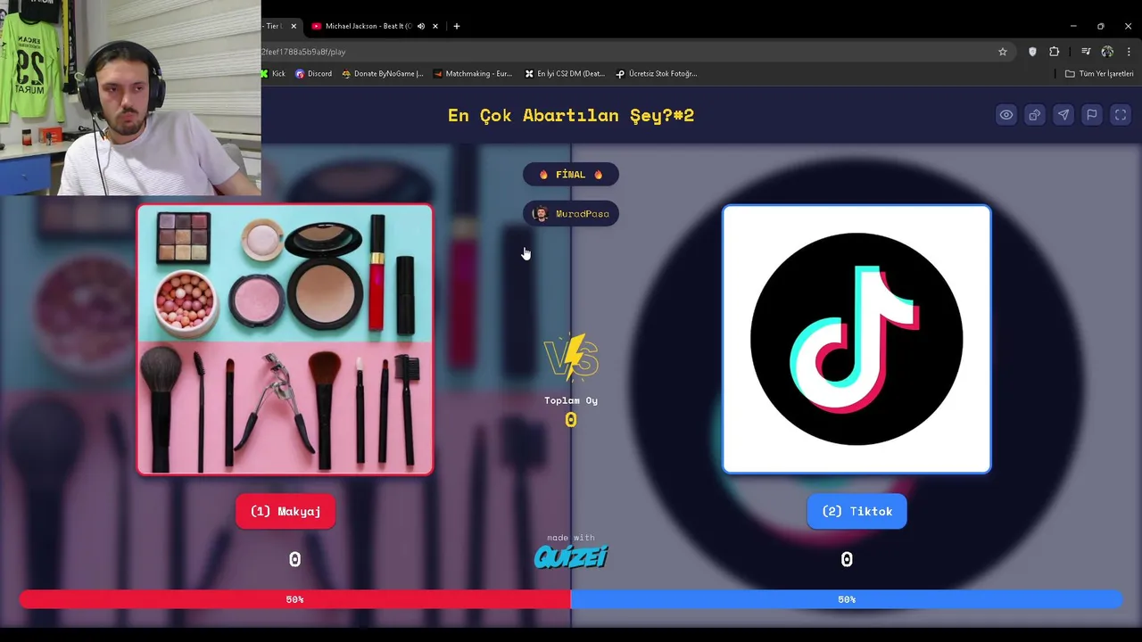
Task: Open the Kick bookmark
Action: (273, 74)
